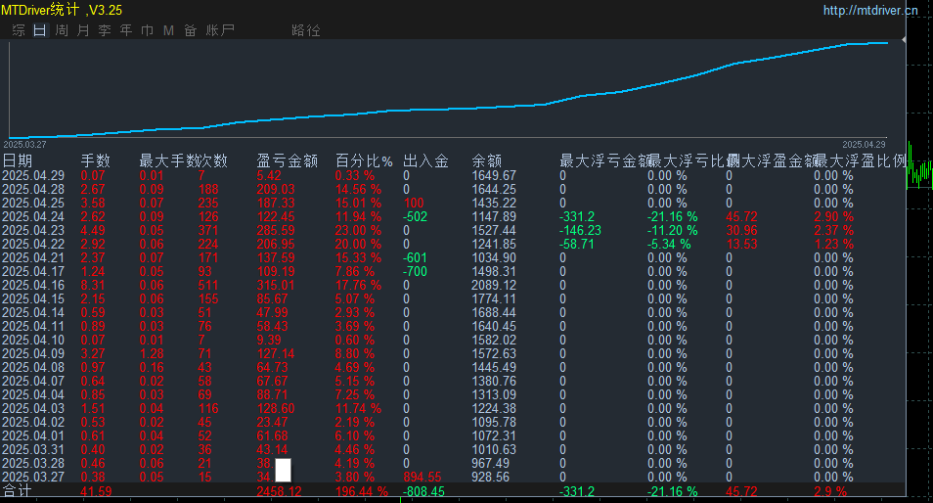Click the 合计 total row label
The width and height of the screenshot is (933, 503).
click(x=17, y=491)
